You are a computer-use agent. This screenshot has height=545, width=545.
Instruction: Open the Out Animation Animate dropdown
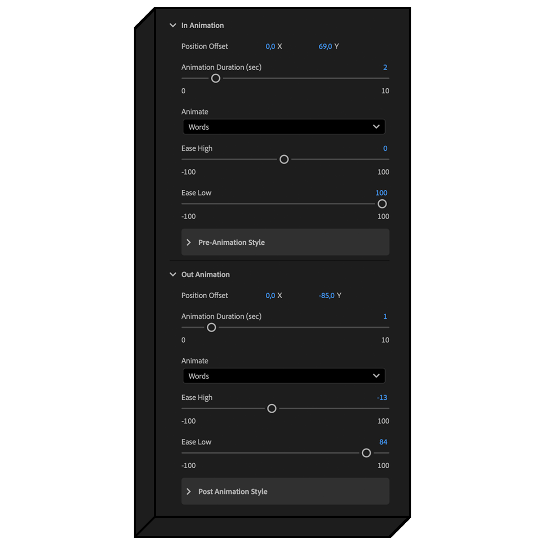[284, 376]
